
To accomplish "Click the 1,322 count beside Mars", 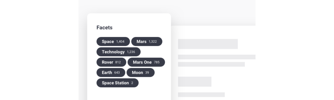I will pyautogui.click(x=153, y=42).
